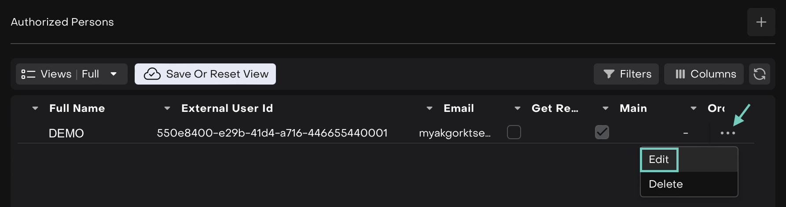Open External User Id column menu arrow
This screenshot has height=207, width=786.
167,108
